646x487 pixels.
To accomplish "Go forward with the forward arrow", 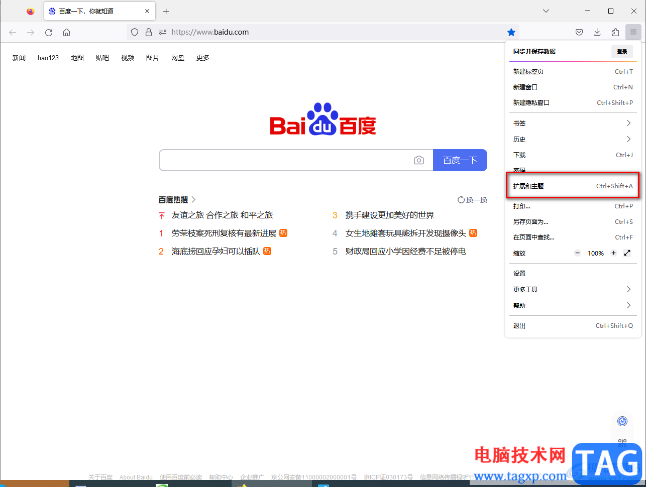I will [31, 32].
